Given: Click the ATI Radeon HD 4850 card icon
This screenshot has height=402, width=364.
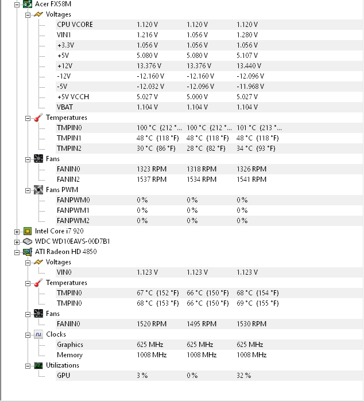Looking at the screenshot, I should click(28, 252).
